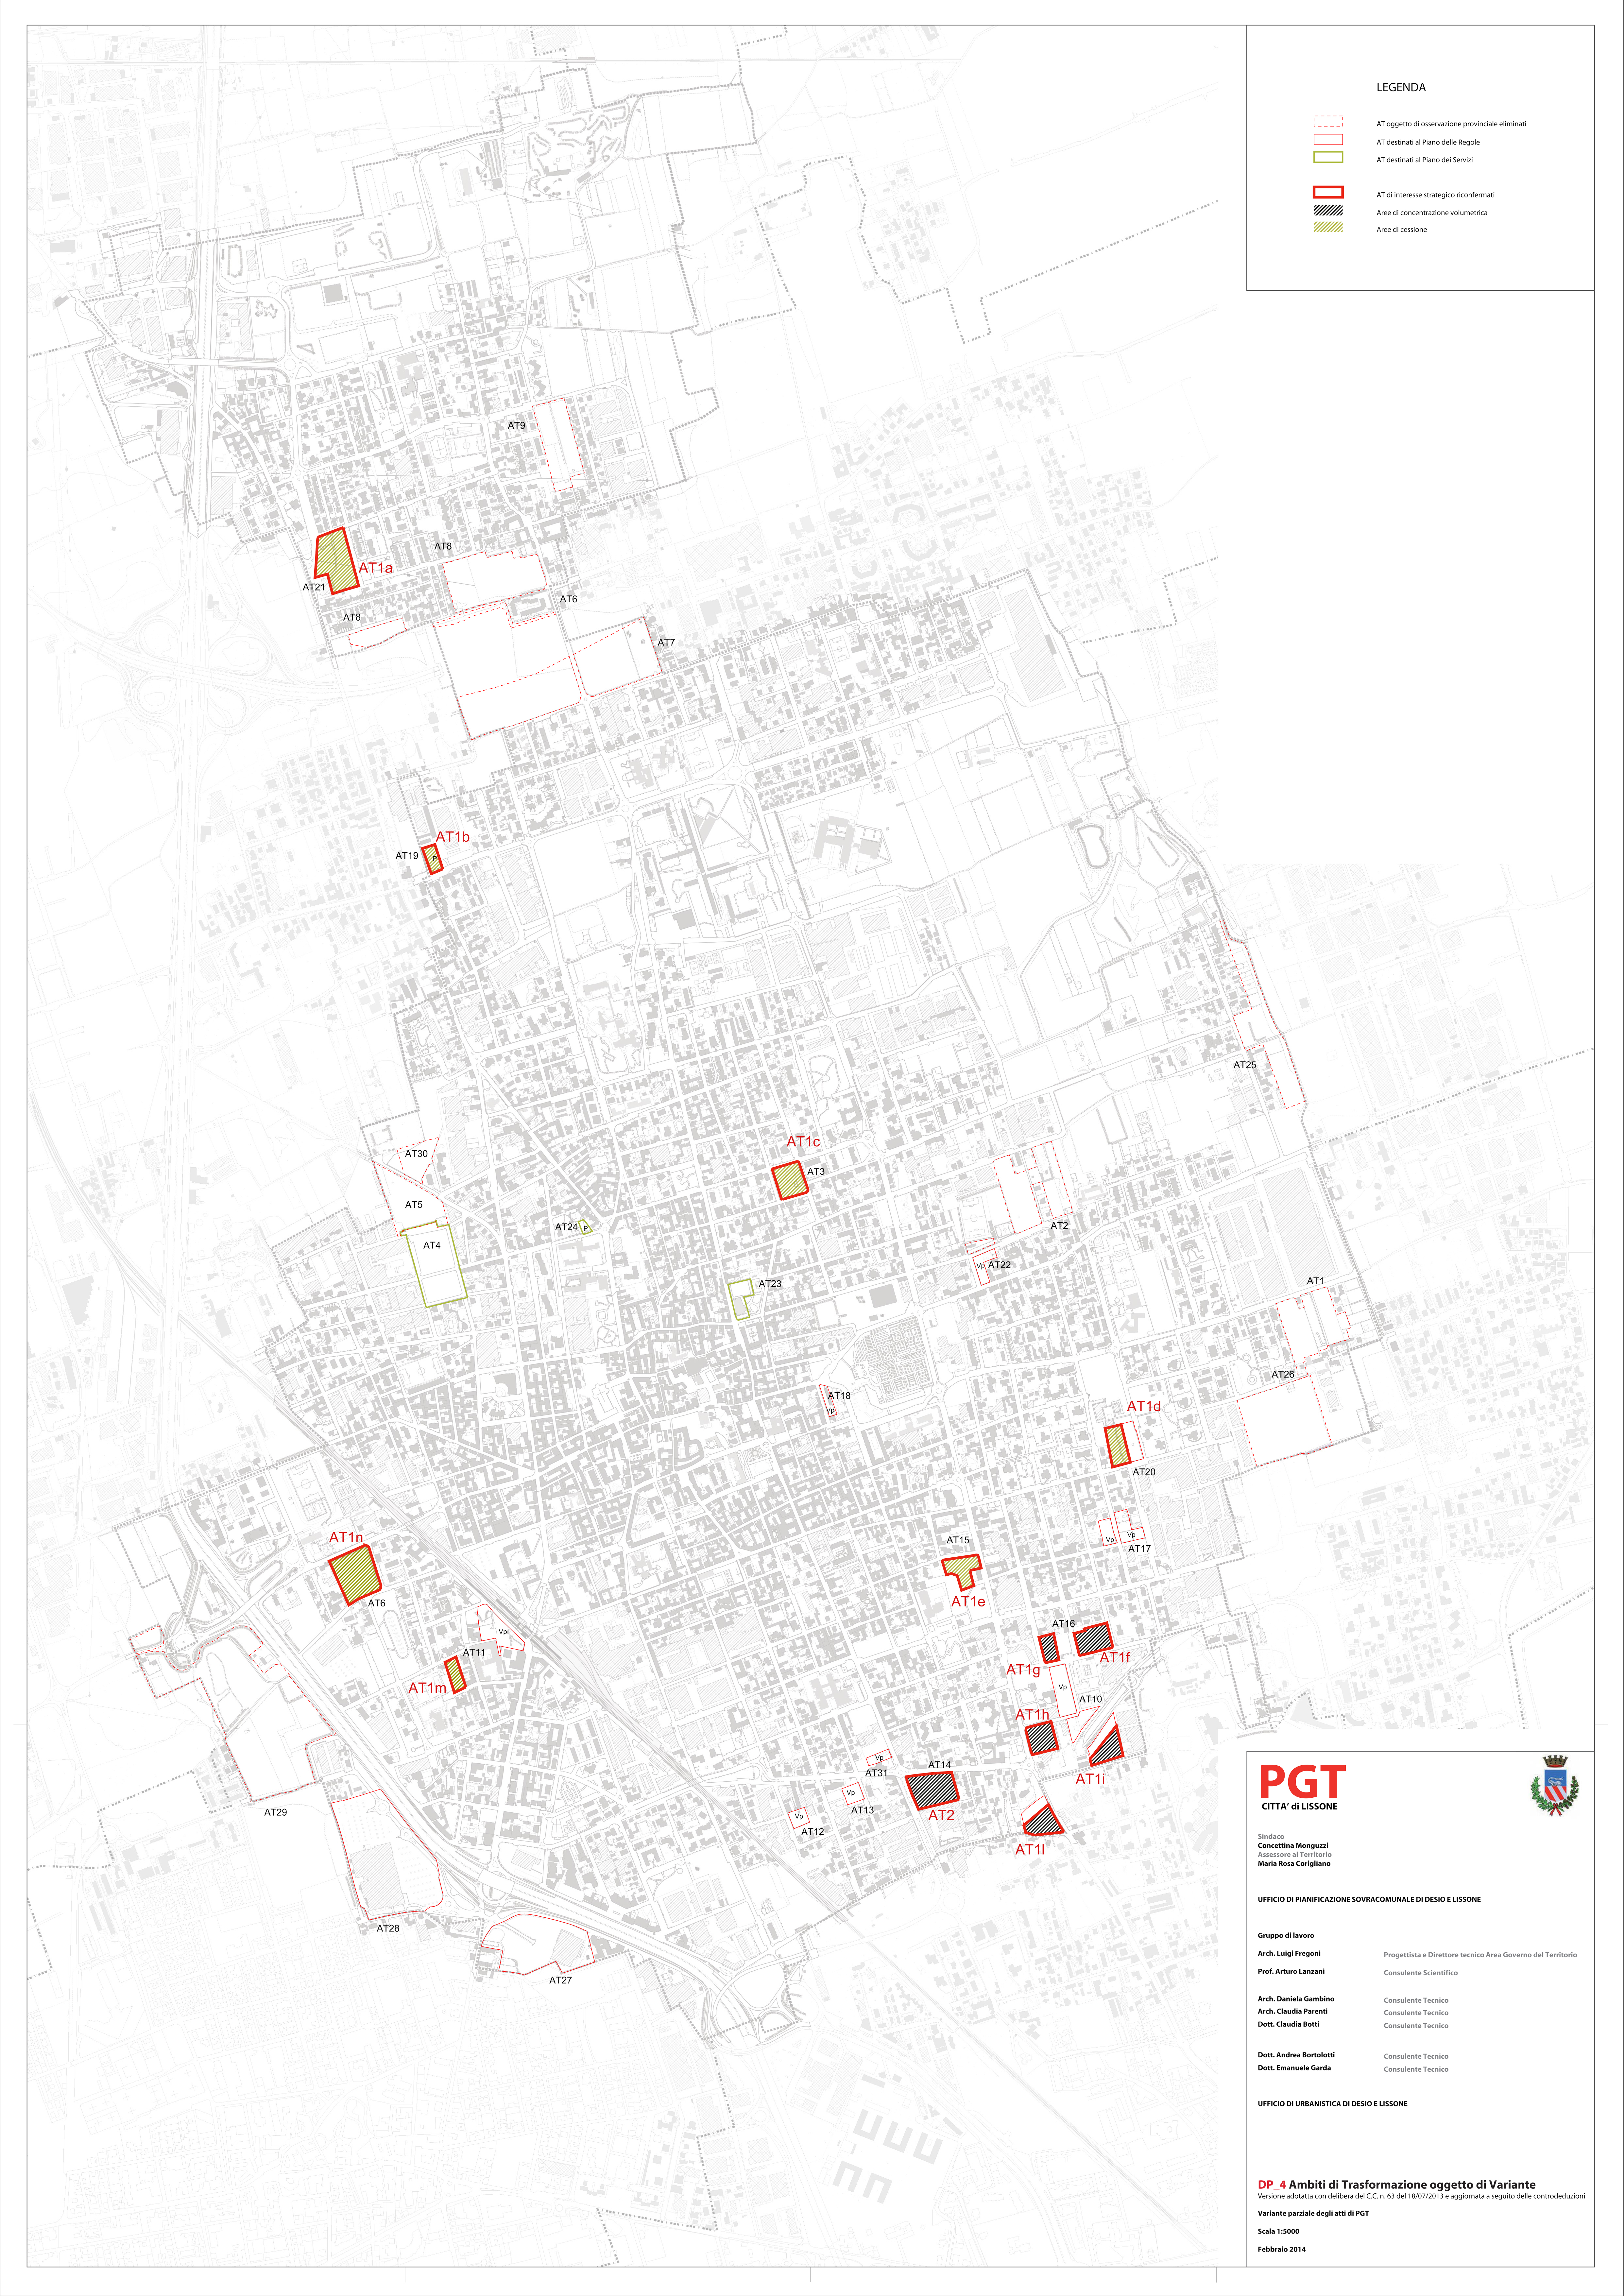This screenshot has height=2296, width=1624.
Task: Click the AT30 label
Action: (x=416, y=1154)
